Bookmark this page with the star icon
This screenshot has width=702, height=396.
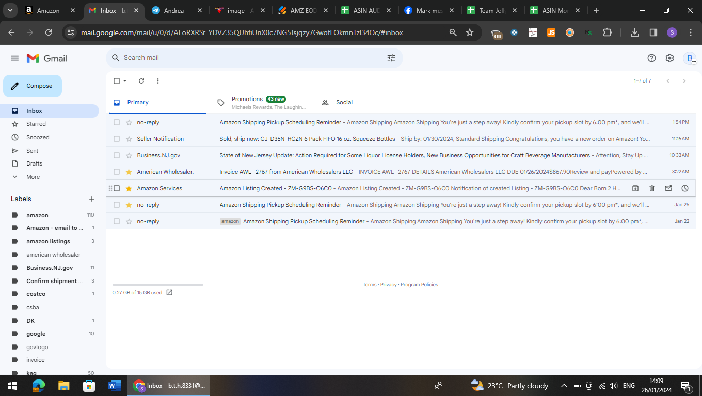[470, 32]
